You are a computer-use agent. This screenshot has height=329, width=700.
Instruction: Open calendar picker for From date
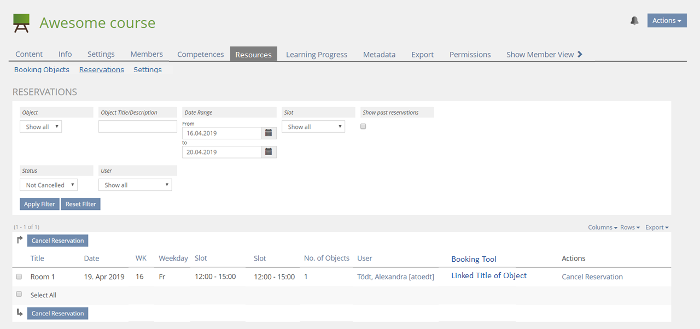coord(269,133)
